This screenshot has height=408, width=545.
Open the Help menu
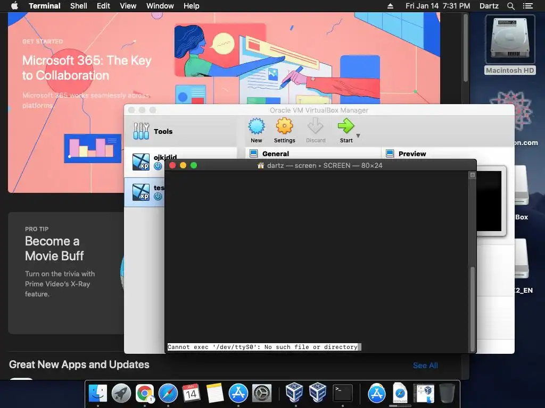pos(191,6)
